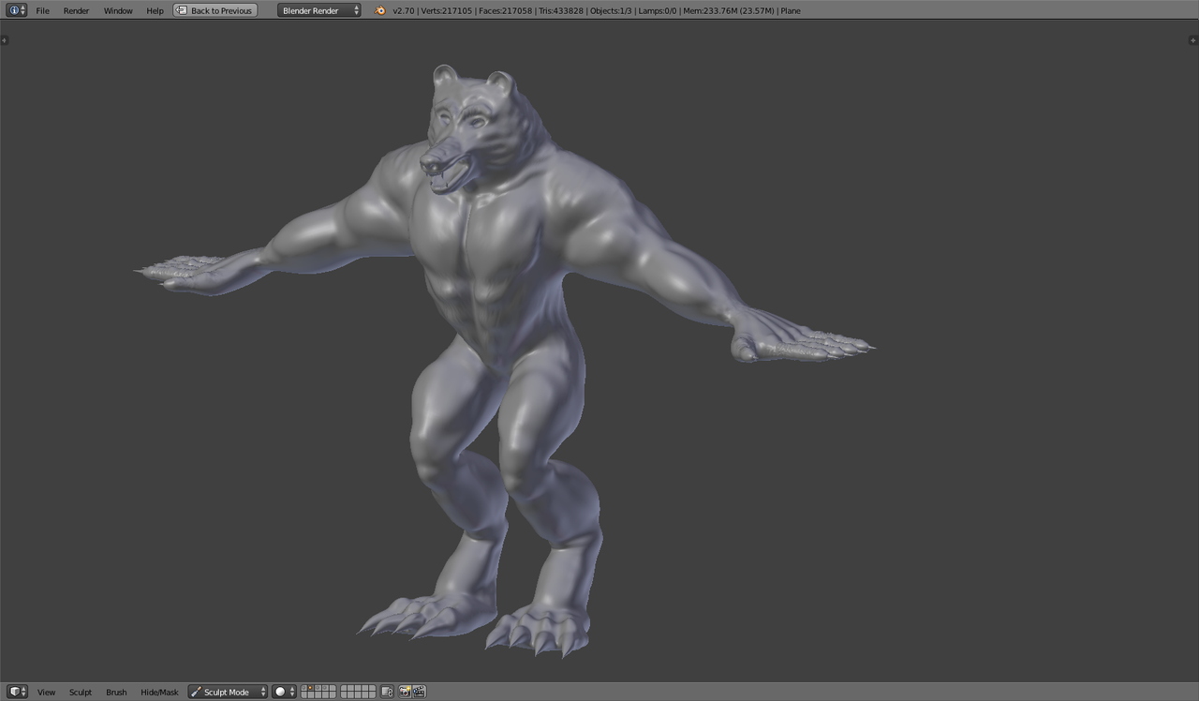This screenshot has width=1199, height=701.
Task: Open the Render menu
Action: [77, 10]
